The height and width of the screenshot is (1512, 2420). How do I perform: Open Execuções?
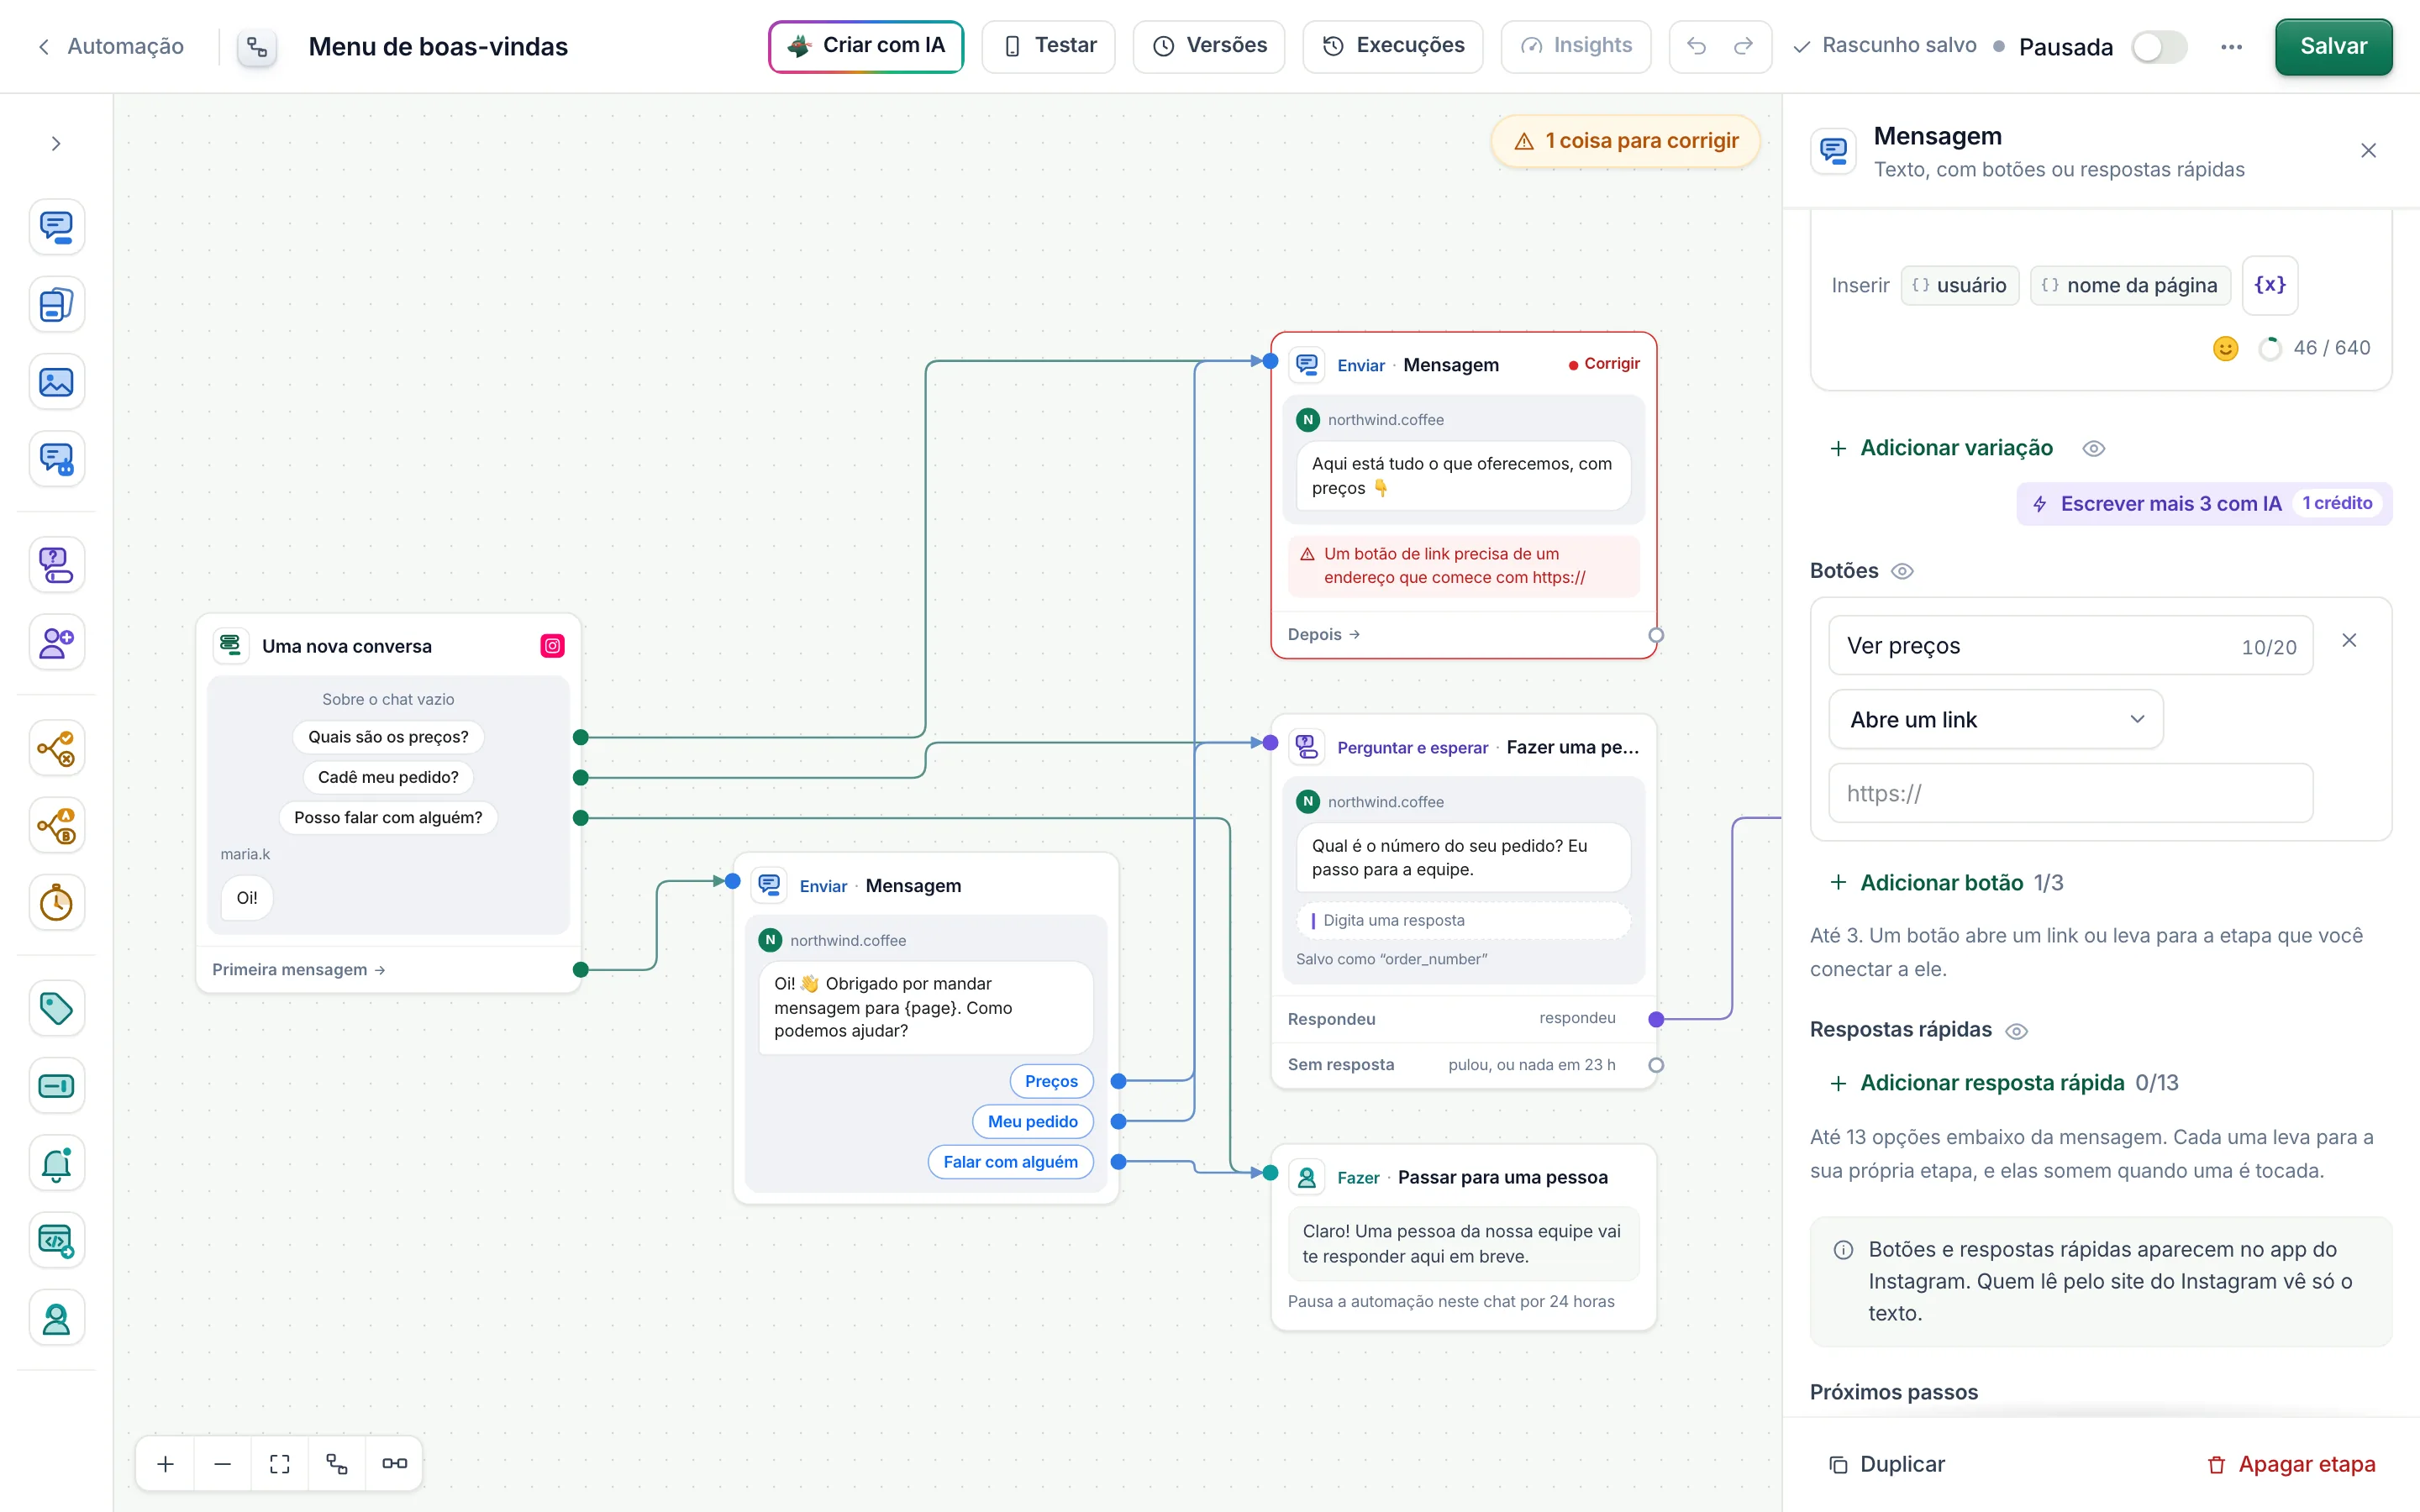point(1392,46)
